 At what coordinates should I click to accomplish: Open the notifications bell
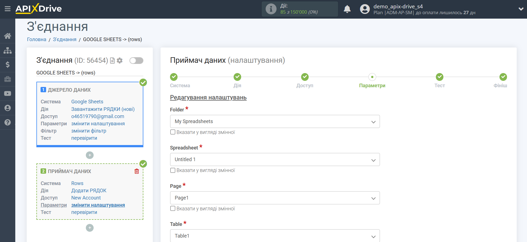coord(347,9)
